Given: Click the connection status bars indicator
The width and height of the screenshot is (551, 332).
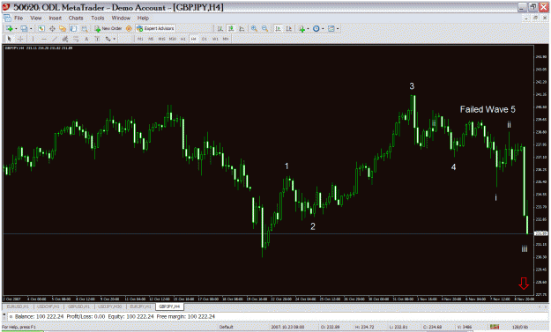Looking at the screenshot, I should point(495,327).
